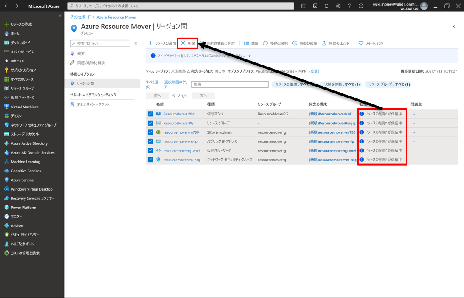Click 移動のコミット in the toolbar

(x=336, y=43)
